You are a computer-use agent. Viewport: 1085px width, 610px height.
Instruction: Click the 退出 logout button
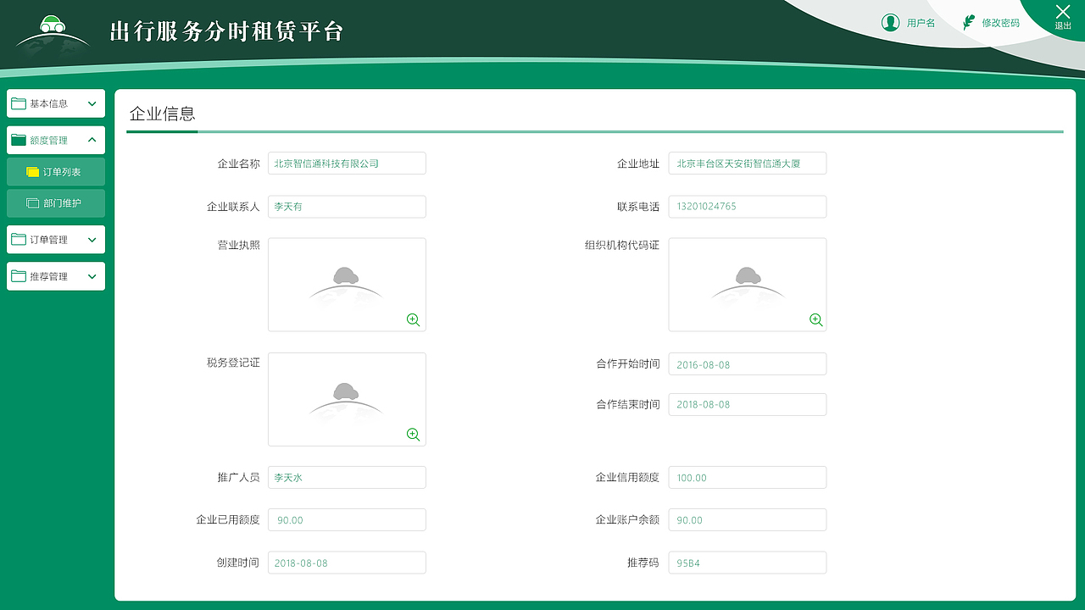click(1062, 17)
